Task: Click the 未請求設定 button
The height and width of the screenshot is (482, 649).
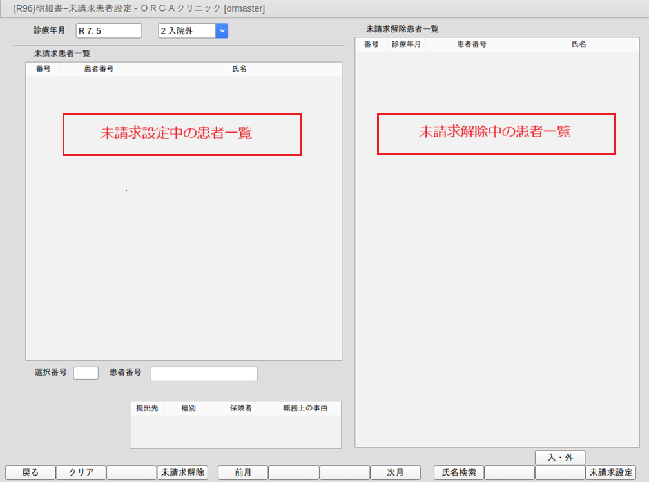Action: click(610, 472)
